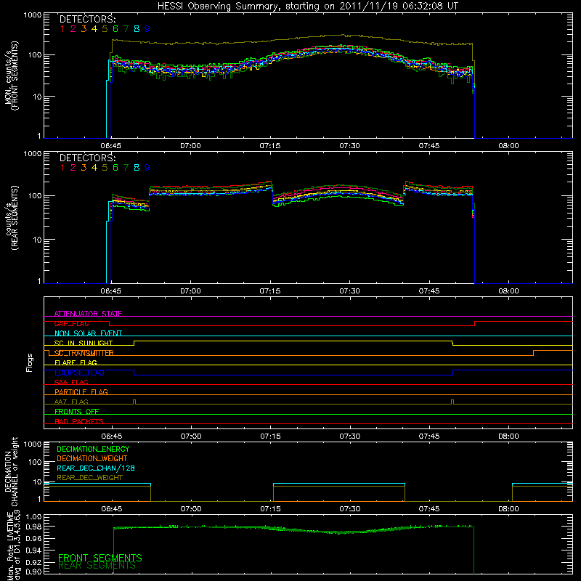Pick dark green detector 7 in rear segments legend
Screen dimensions: 581x581
[x=126, y=168]
